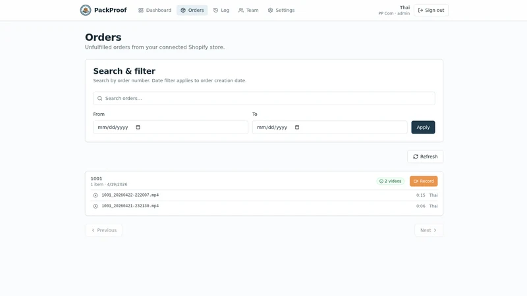This screenshot has height=296, width=527.
Task: Click the Thai user name in header
Action: coord(404,7)
